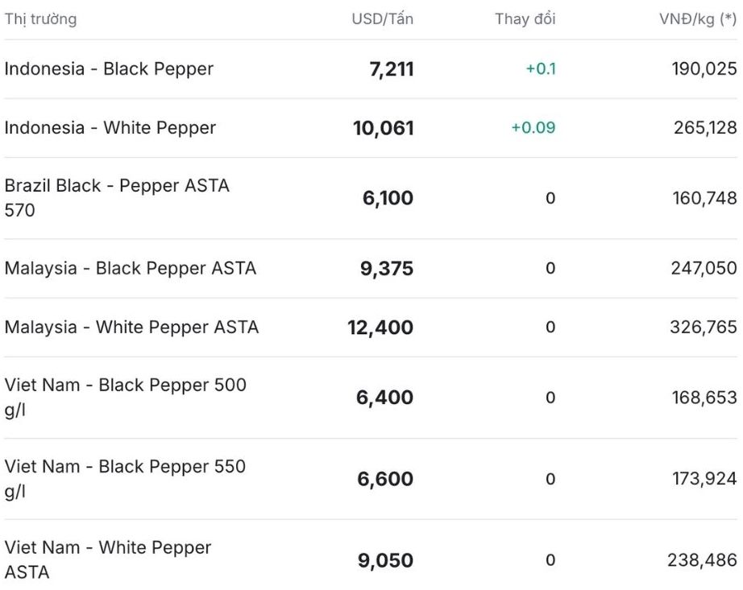
Task: Open Viet Nam - Black Pepper 550 g/l
Action: point(125,479)
